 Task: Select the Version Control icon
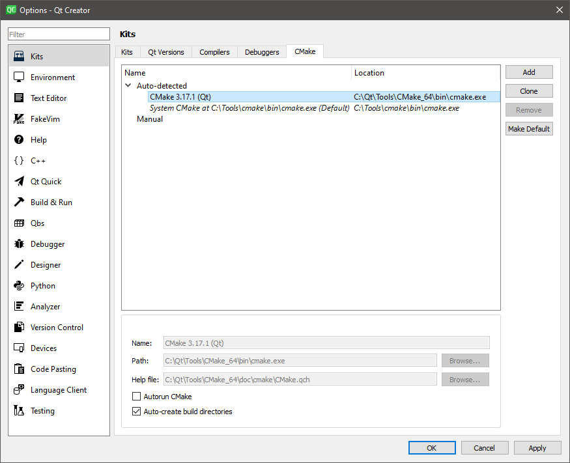[x=18, y=327]
